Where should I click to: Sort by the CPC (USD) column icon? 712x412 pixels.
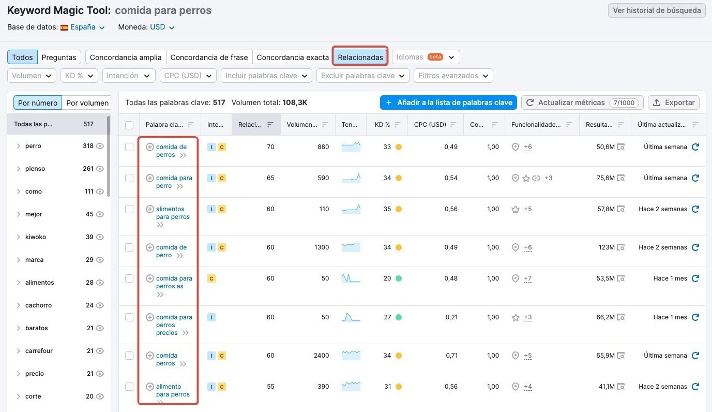[x=453, y=125]
